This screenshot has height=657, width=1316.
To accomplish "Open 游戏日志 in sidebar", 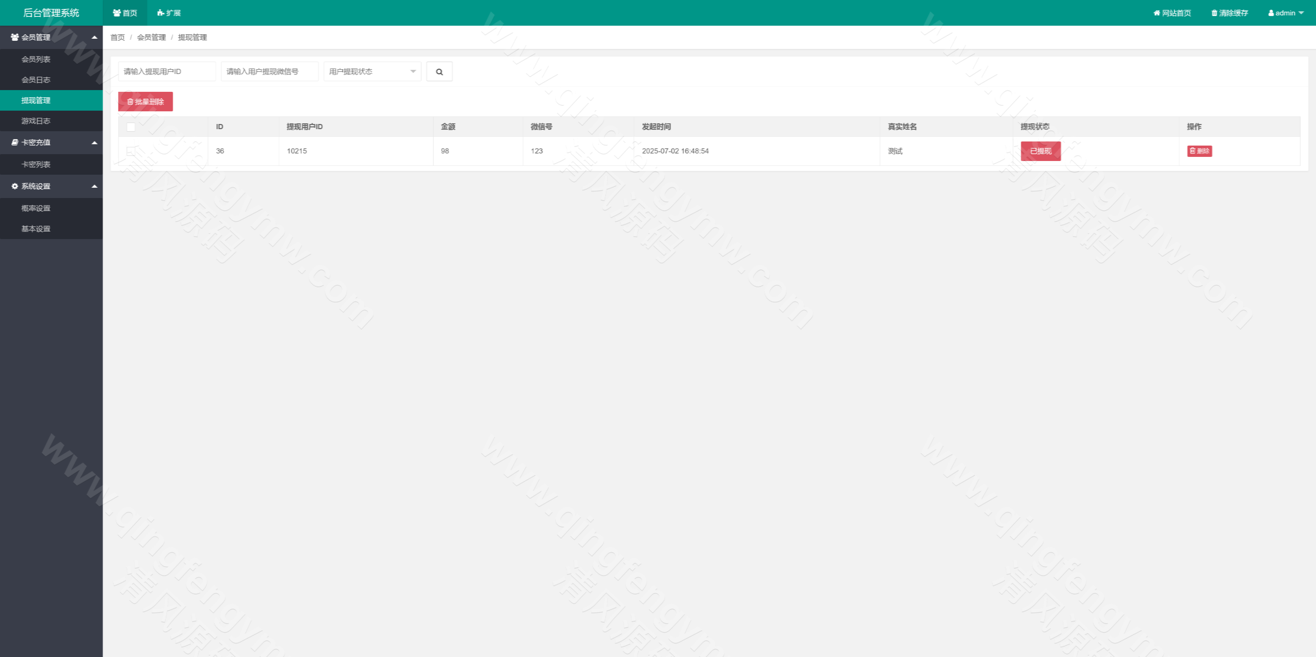I will point(51,121).
